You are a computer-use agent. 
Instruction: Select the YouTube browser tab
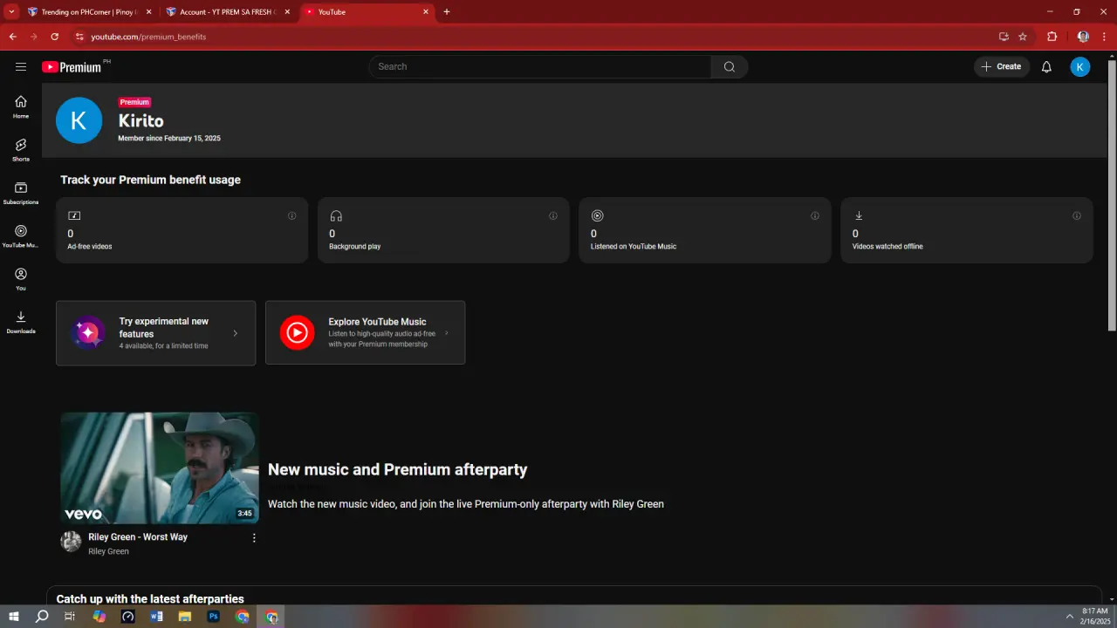point(367,12)
